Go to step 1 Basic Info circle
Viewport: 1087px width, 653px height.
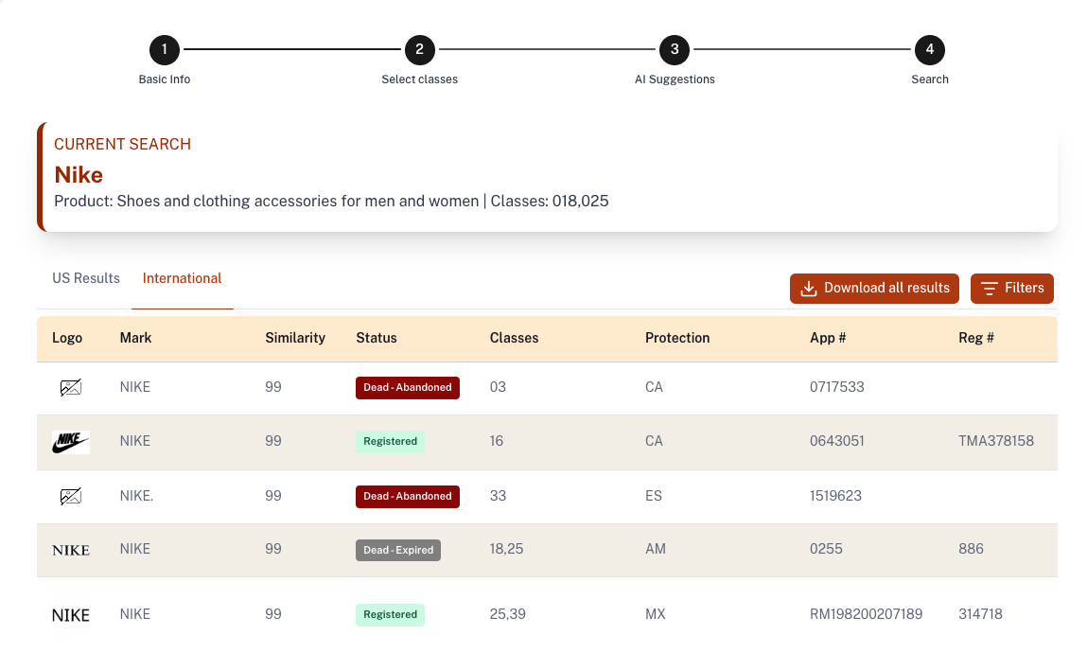165,49
